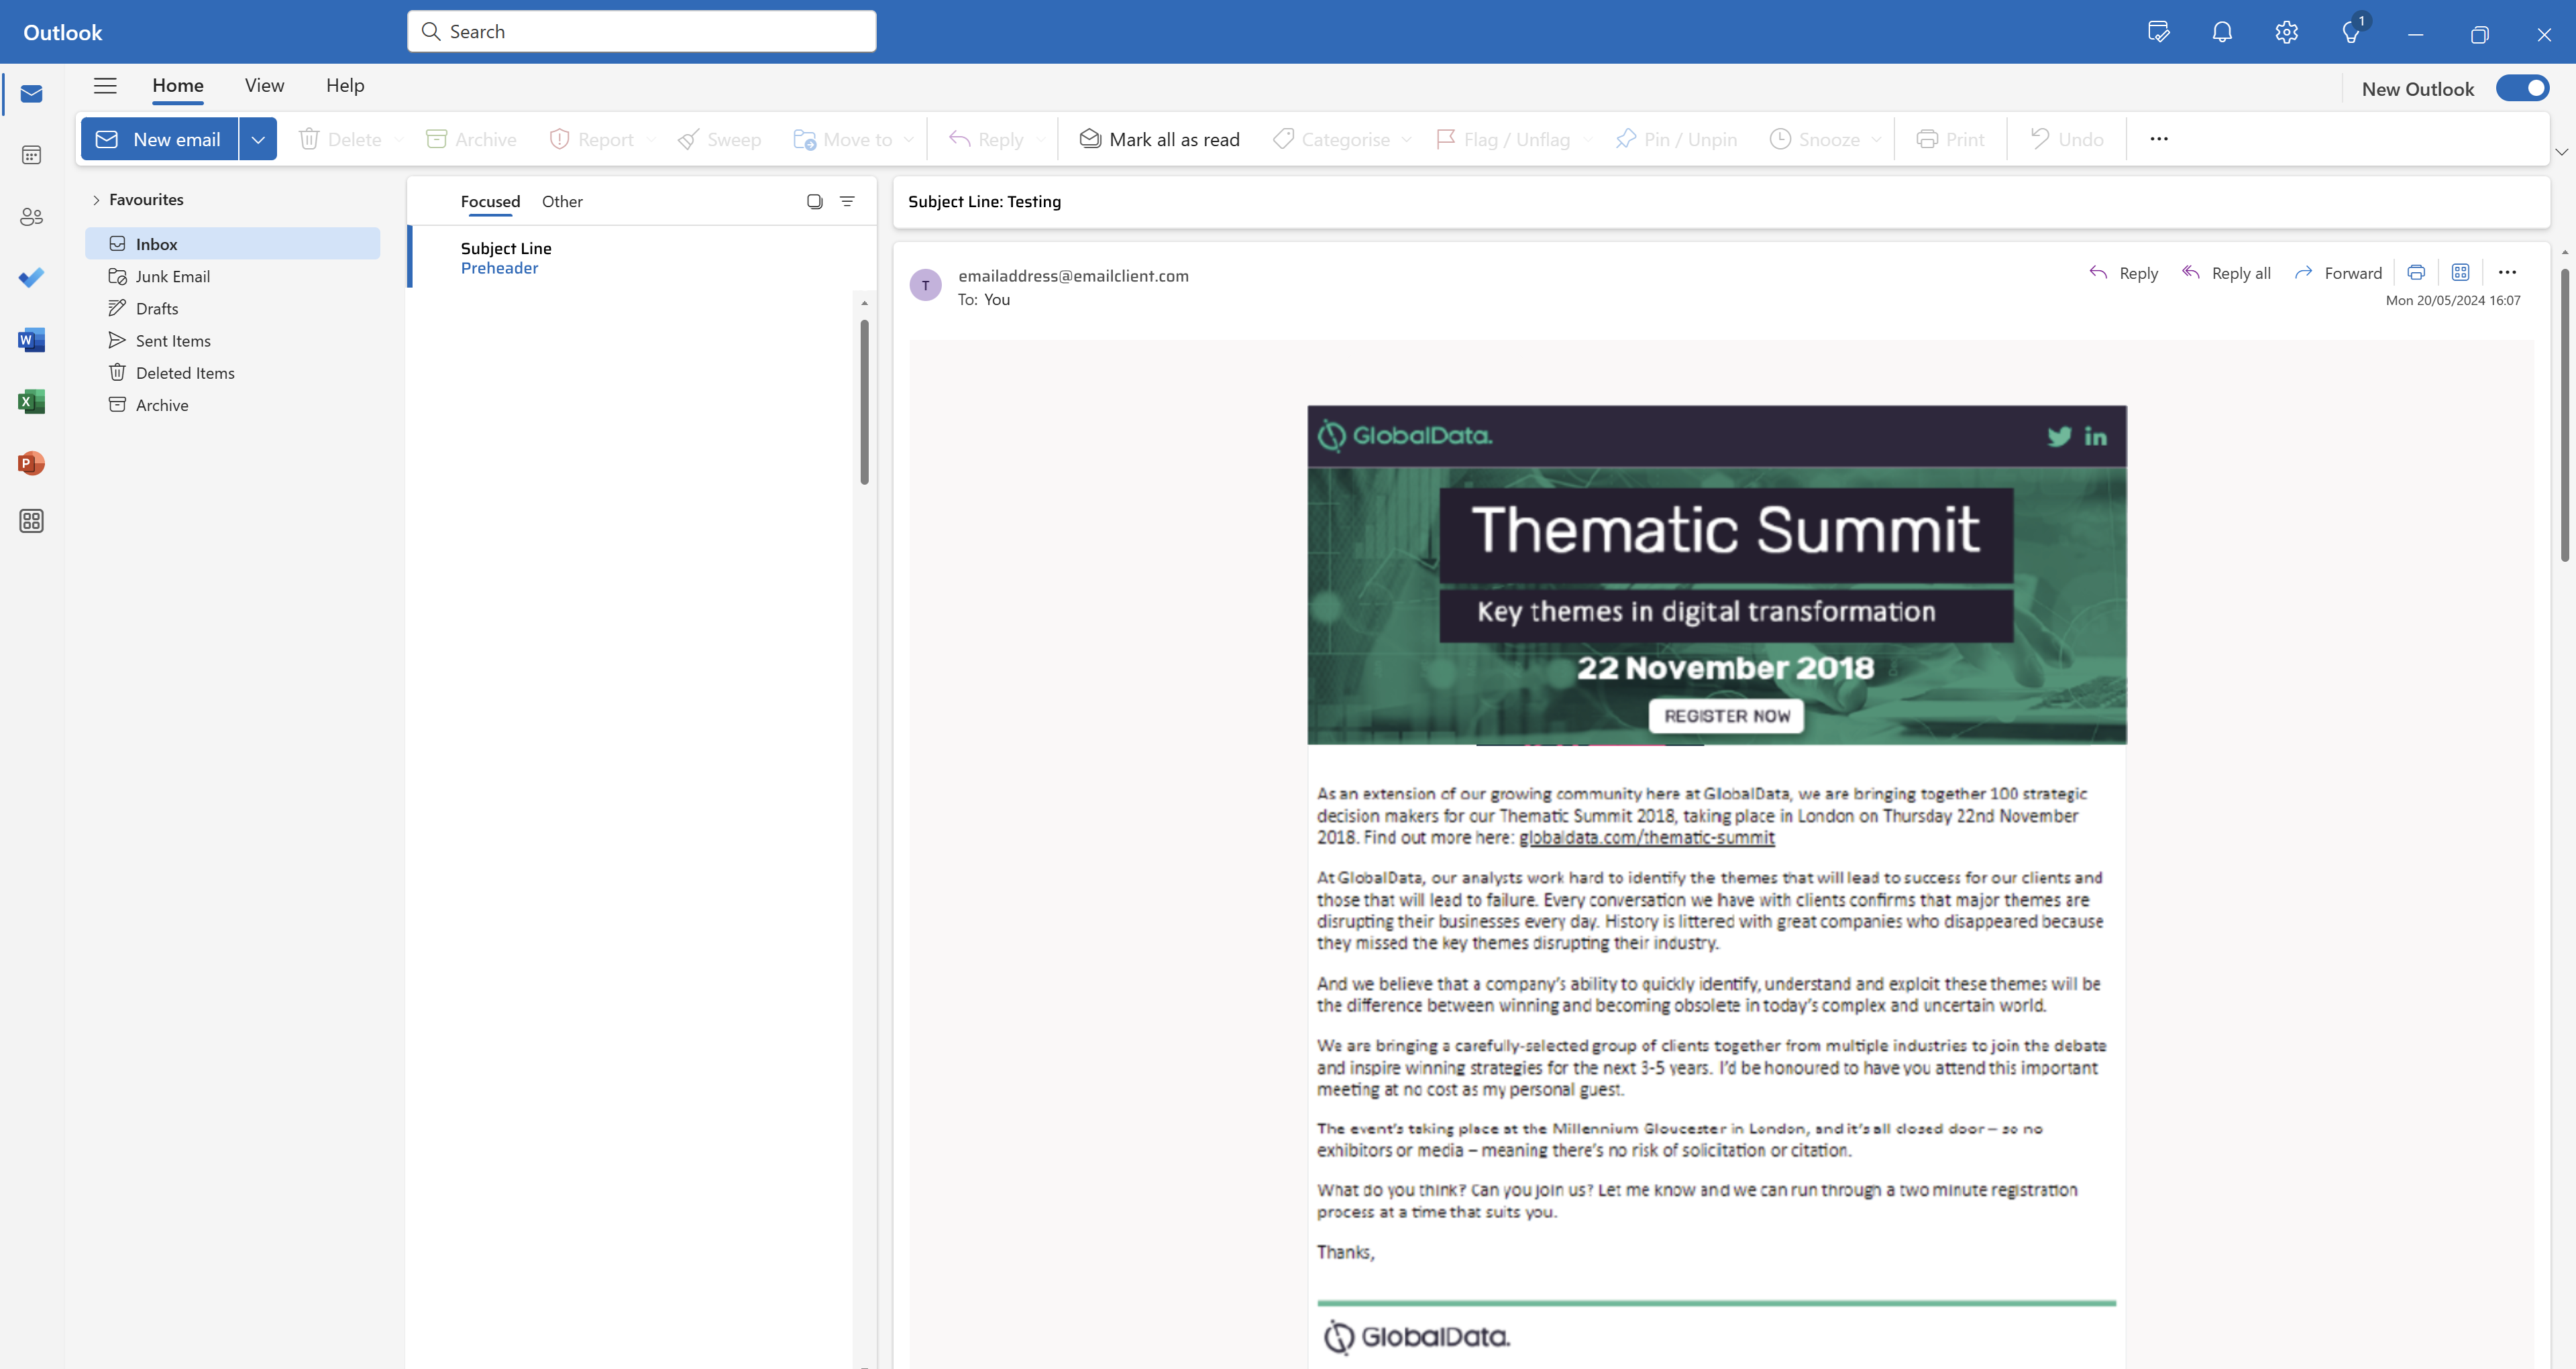Launch the To Do checkmark app

pos(31,278)
